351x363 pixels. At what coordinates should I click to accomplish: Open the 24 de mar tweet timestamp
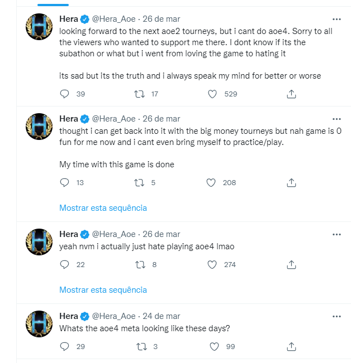click(x=160, y=316)
